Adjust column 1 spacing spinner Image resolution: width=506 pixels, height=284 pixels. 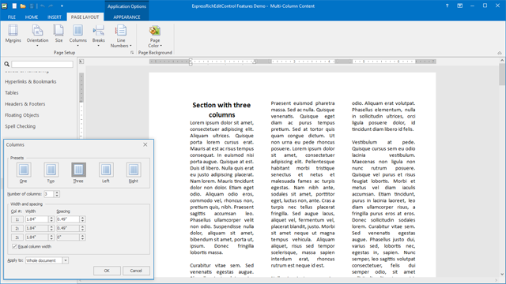[x=82, y=219]
